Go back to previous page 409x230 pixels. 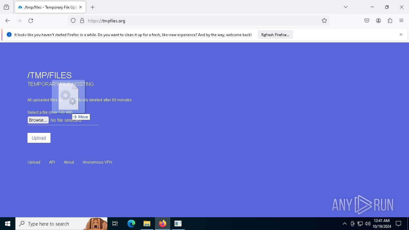pyautogui.click(x=8, y=21)
